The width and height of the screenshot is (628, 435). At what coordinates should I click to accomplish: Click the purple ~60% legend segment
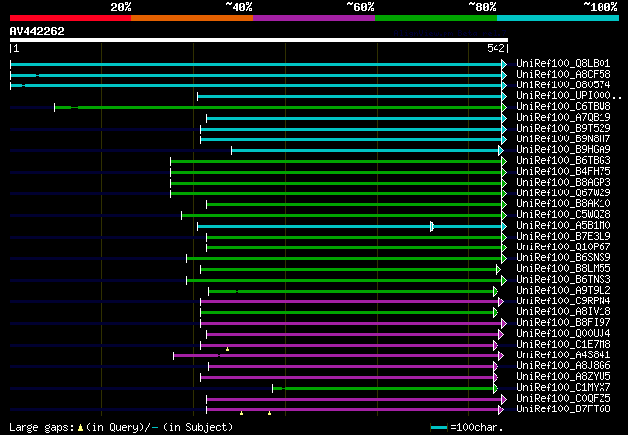point(314,18)
